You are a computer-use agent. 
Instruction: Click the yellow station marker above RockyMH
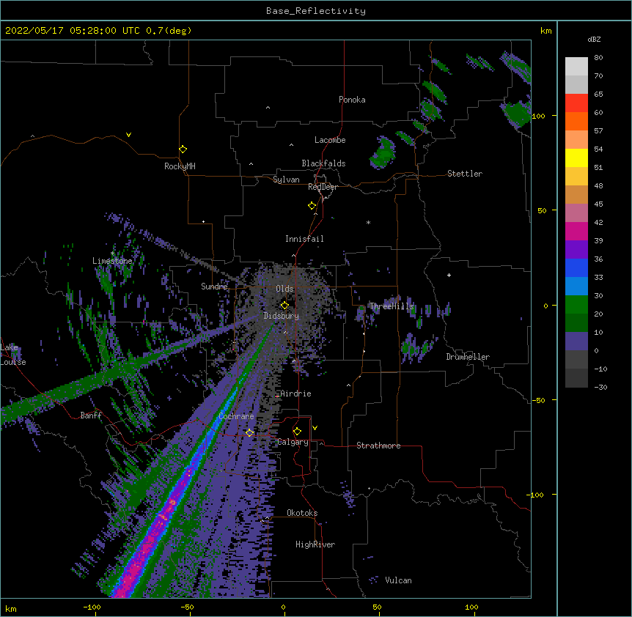183,149
